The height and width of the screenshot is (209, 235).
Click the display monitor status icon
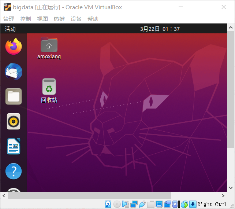click(159, 204)
